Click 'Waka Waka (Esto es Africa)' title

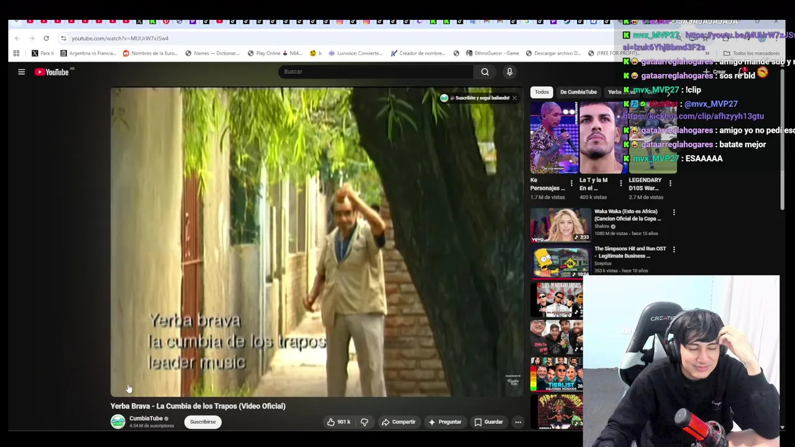(627, 215)
